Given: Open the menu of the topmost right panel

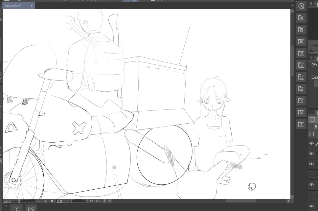Looking at the screenshot, I should [311, 3].
